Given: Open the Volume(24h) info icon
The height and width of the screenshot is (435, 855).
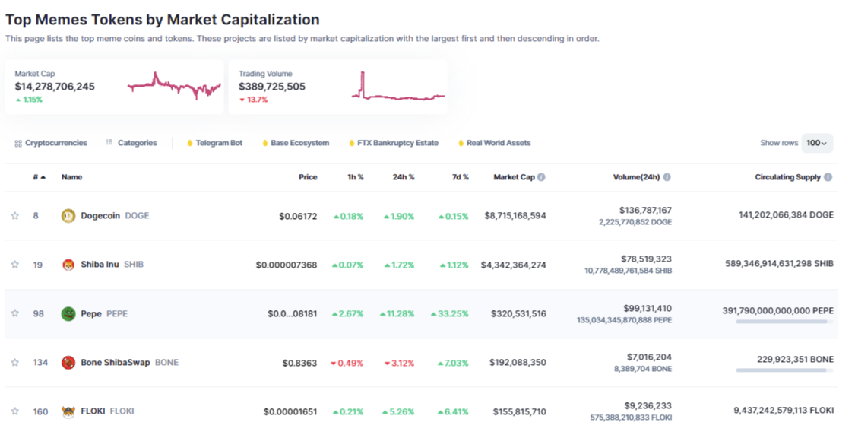Looking at the screenshot, I should point(667,177).
